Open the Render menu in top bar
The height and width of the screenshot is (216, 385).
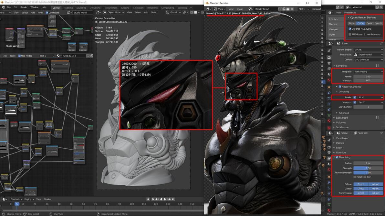coord(24,7)
